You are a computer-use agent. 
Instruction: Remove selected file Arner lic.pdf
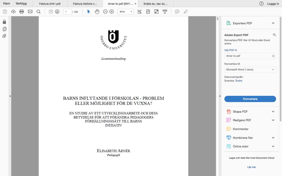273,56
